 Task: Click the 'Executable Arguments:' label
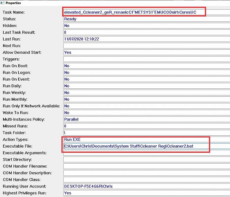tap(25, 153)
